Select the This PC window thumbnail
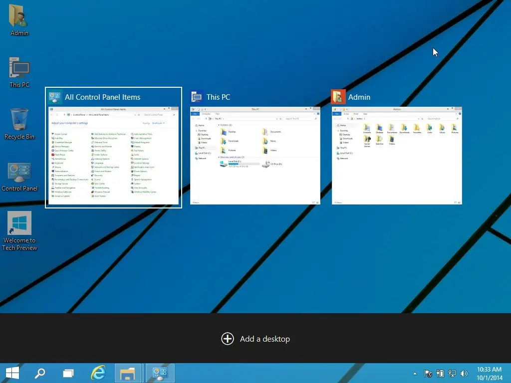 [x=255, y=156]
